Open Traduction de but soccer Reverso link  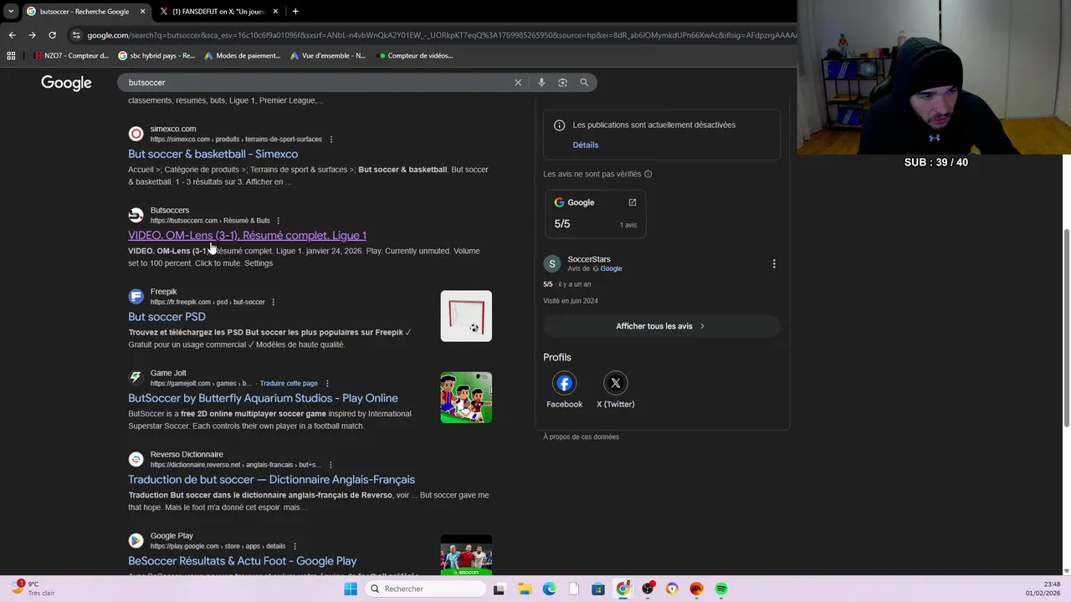tap(271, 479)
